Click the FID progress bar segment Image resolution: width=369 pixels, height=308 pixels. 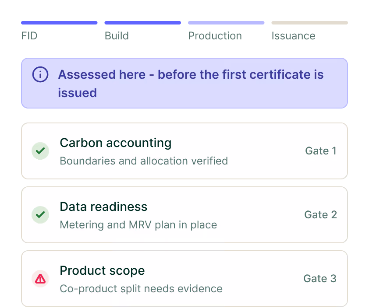pyautogui.click(x=59, y=23)
